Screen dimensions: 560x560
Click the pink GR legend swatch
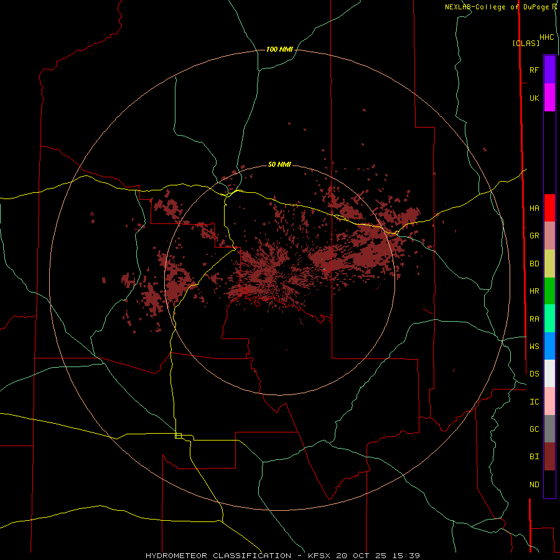(549, 236)
